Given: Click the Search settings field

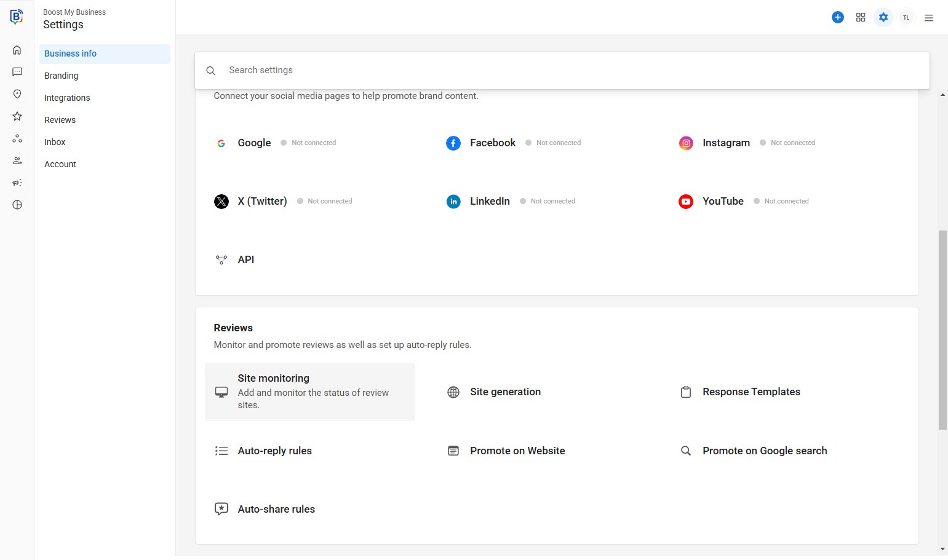Looking at the screenshot, I should (566, 70).
